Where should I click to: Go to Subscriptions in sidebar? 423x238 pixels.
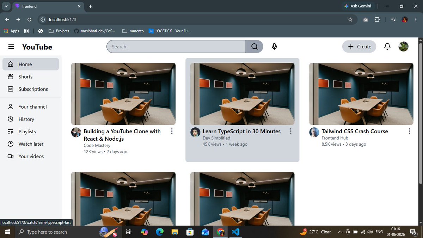pos(31,89)
